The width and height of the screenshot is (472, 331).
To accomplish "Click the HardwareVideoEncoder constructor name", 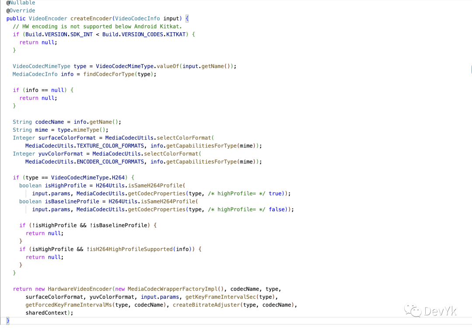I will 80,289.
